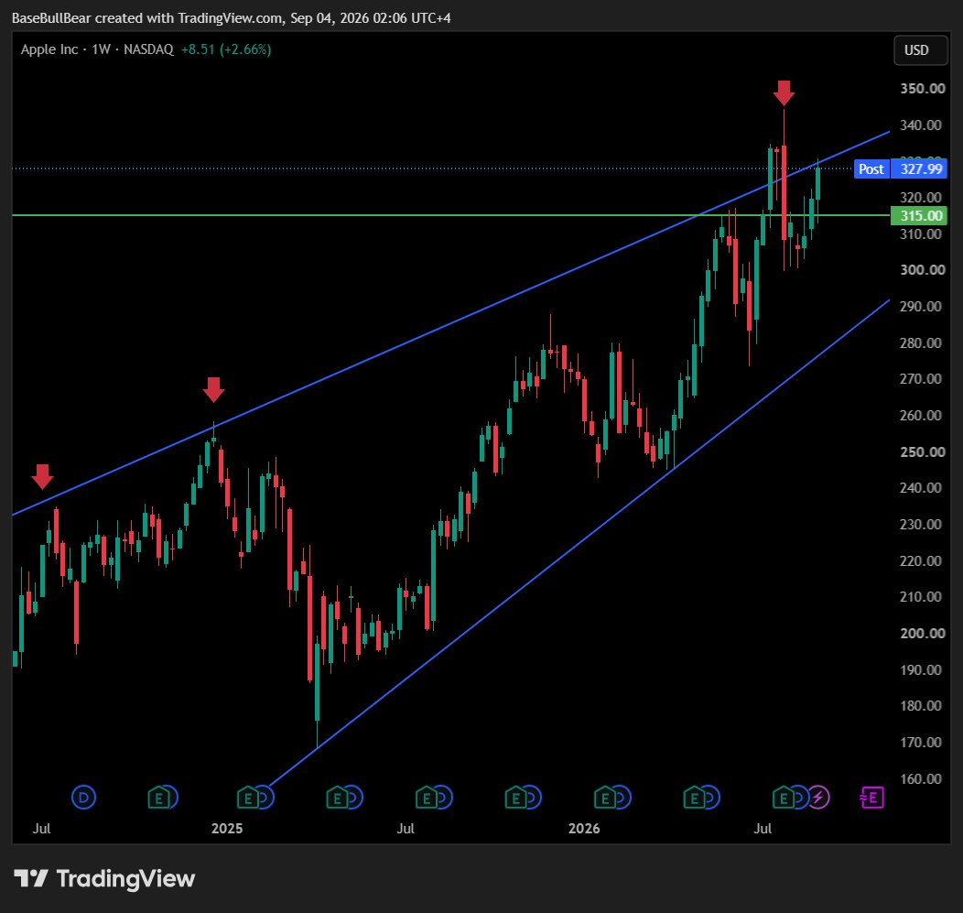Click the BaseBullBear created with TradingView.com caption

231,17
